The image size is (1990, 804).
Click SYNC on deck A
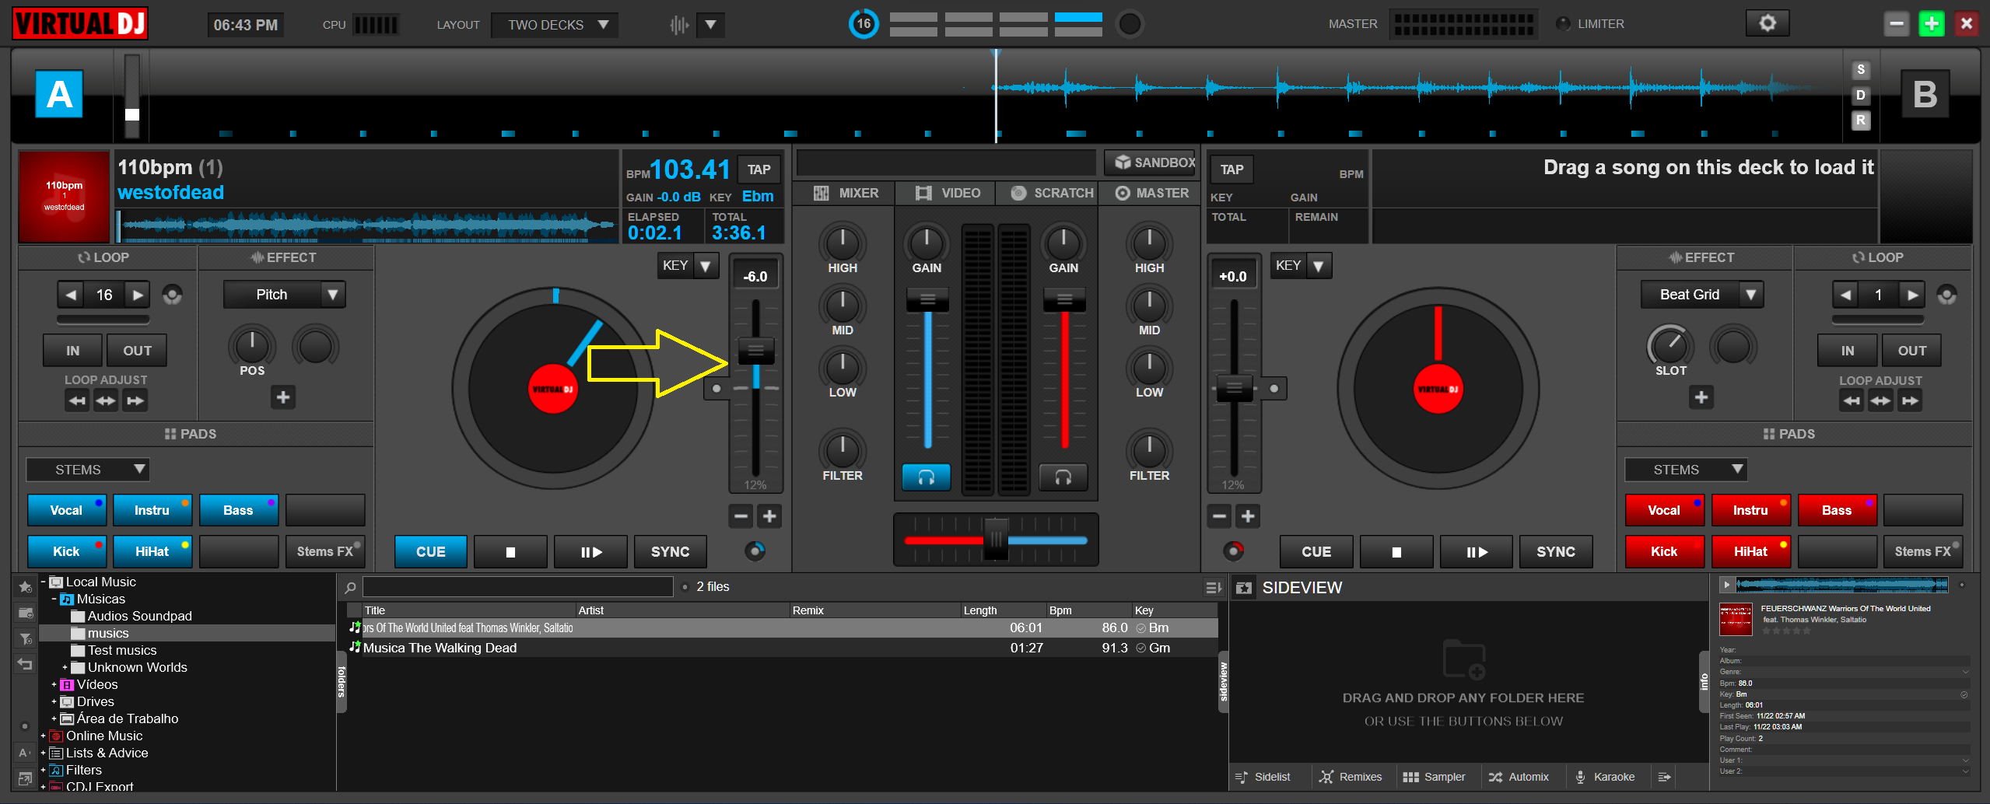670,551
